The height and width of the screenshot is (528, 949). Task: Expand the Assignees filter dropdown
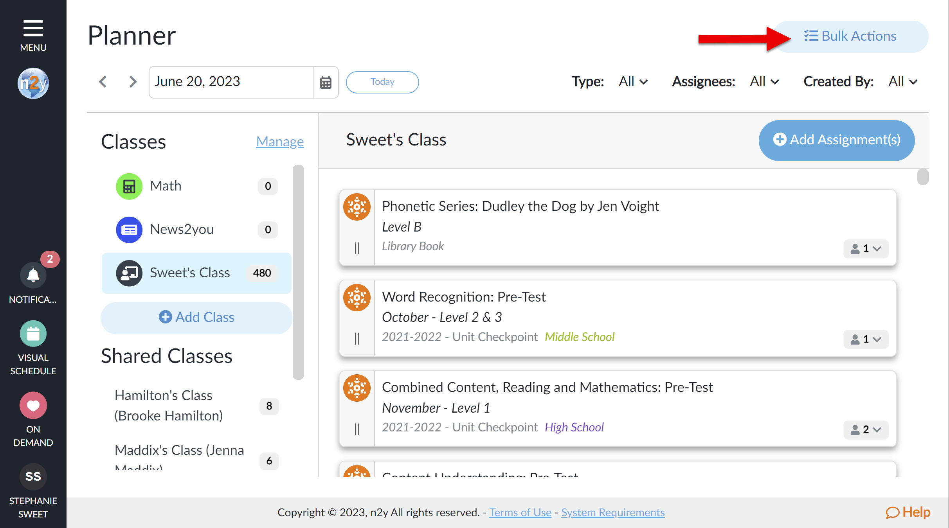coord(764,82)
